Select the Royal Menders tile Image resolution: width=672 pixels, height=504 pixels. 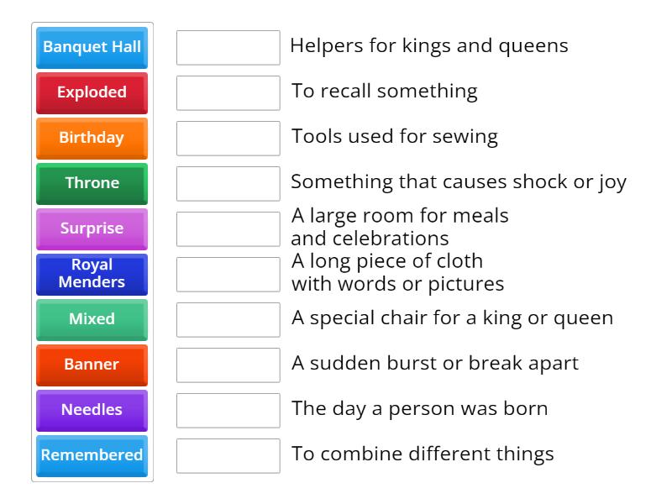pos(92,274)
